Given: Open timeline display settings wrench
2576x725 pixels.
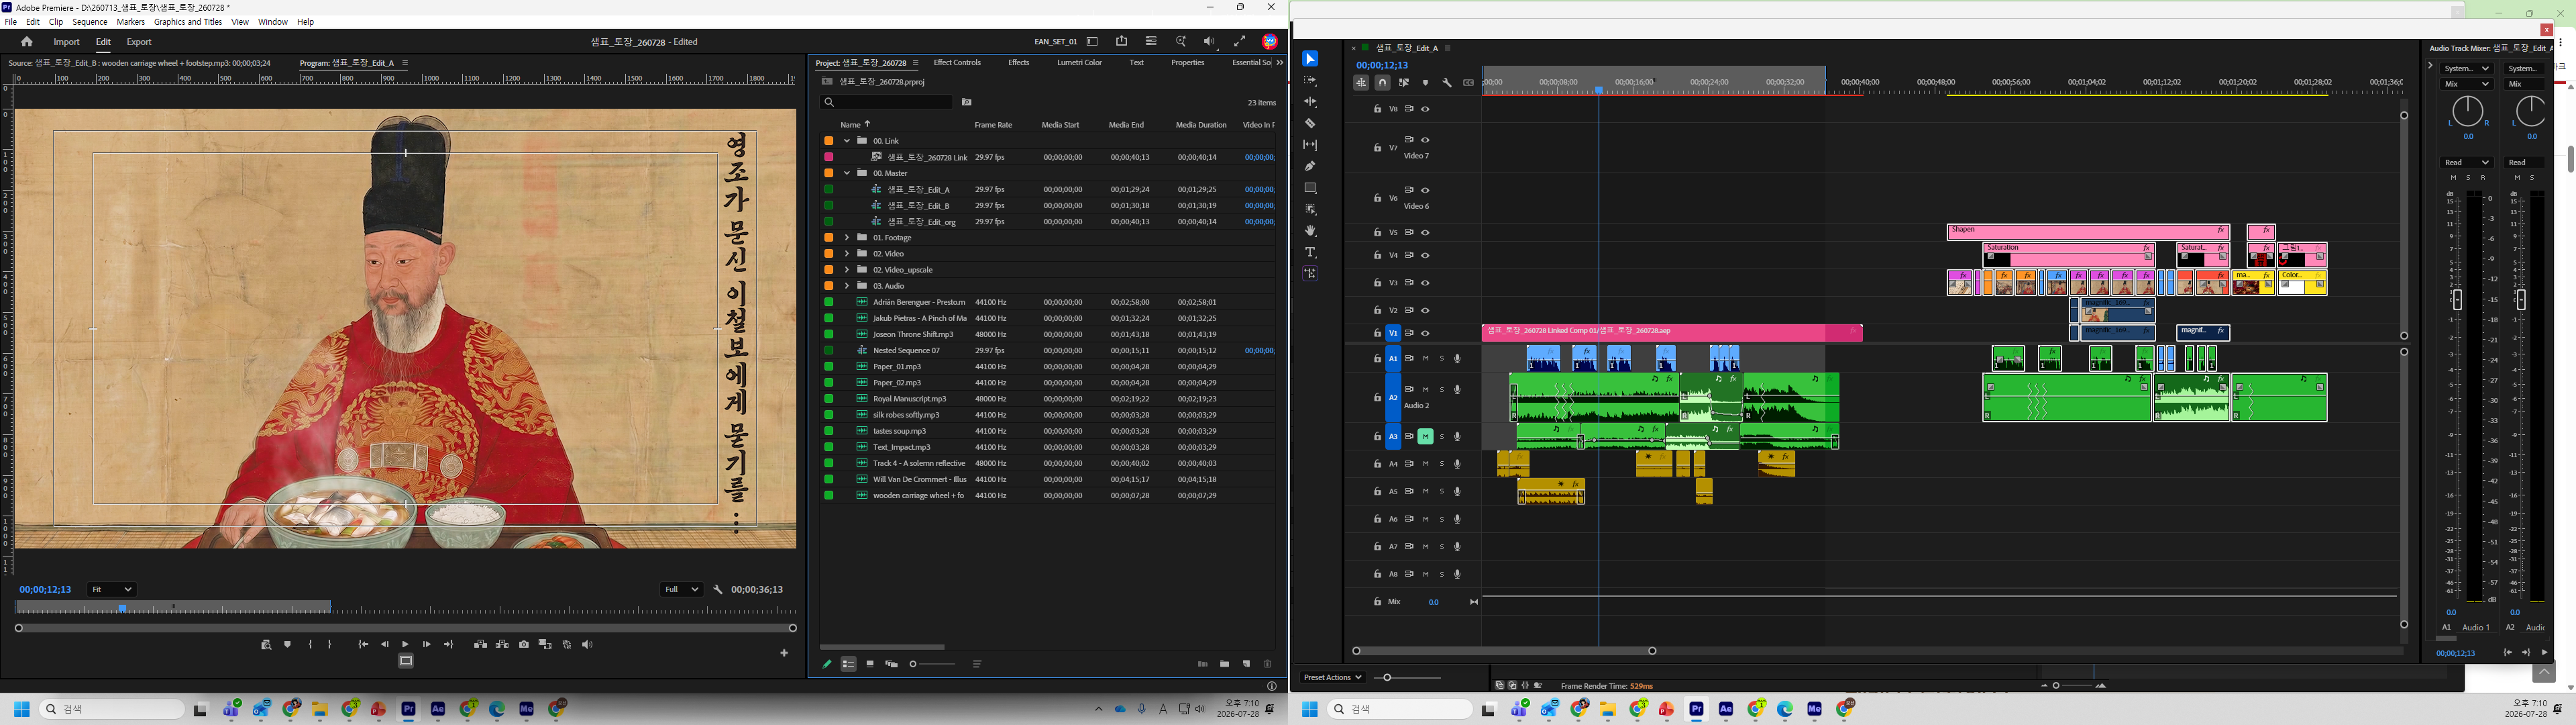Looking at the screenshot, I should 1447,83.
